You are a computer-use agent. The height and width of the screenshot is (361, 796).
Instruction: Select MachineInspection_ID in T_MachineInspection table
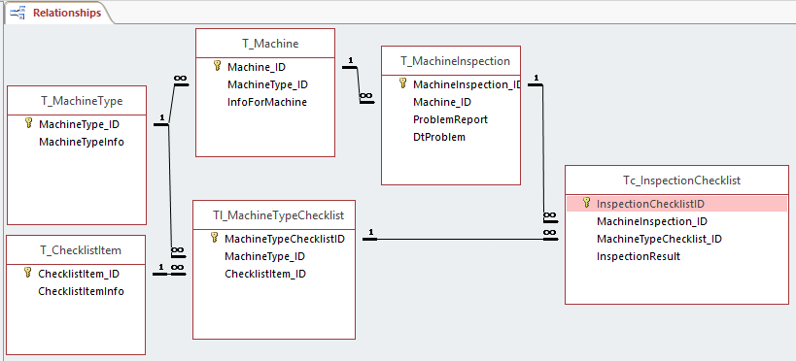[467, 84]
